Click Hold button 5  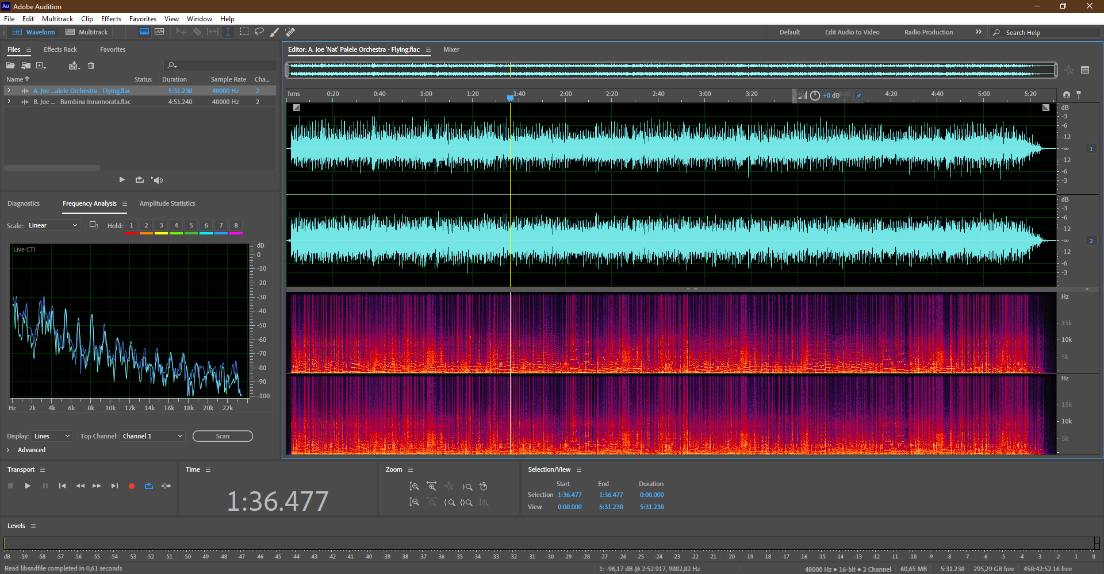191,225
